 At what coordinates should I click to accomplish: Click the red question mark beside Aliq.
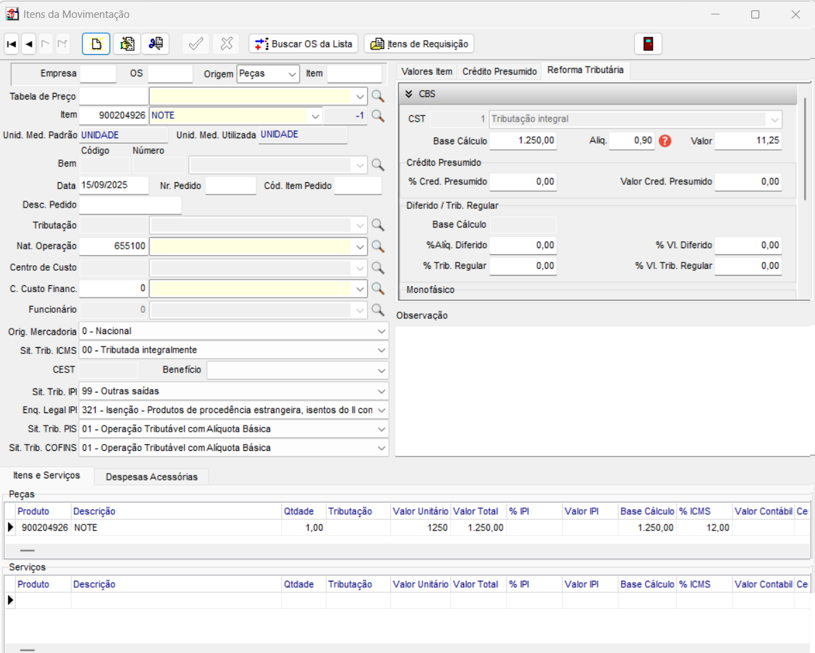pyautogui.click(x=665, y=141)
